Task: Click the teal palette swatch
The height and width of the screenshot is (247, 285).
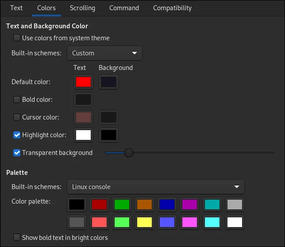Action: tap(212, 205)
